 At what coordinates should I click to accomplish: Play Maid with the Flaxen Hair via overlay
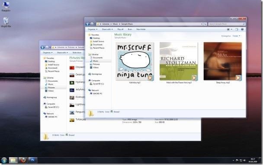[x=194, y=78]
